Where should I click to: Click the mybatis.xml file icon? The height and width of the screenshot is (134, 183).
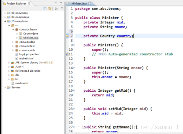coord(17,58)
